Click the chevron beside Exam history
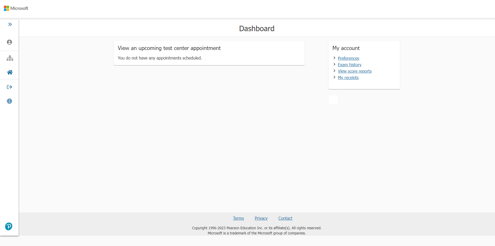 (334, 64)
